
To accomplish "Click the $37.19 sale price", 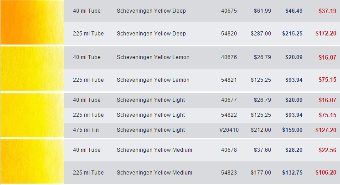I will [327, 10].
